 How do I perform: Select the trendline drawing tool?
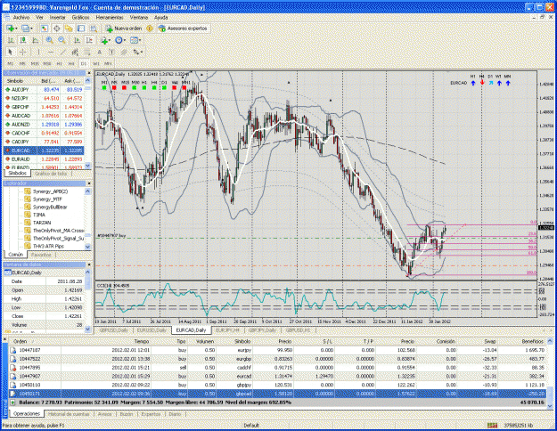pos(63,52)
